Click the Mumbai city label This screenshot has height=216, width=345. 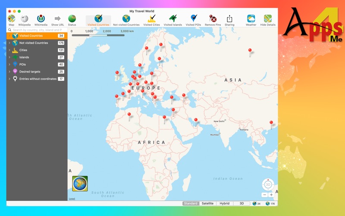214,135
